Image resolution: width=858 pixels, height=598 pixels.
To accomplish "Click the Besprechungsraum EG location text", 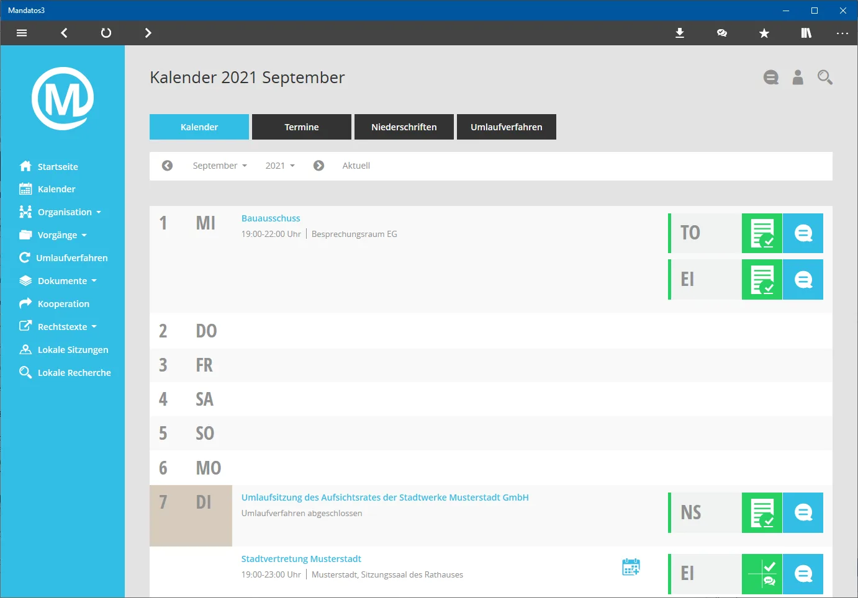I will pyautogui.click(x=354, y=234).
